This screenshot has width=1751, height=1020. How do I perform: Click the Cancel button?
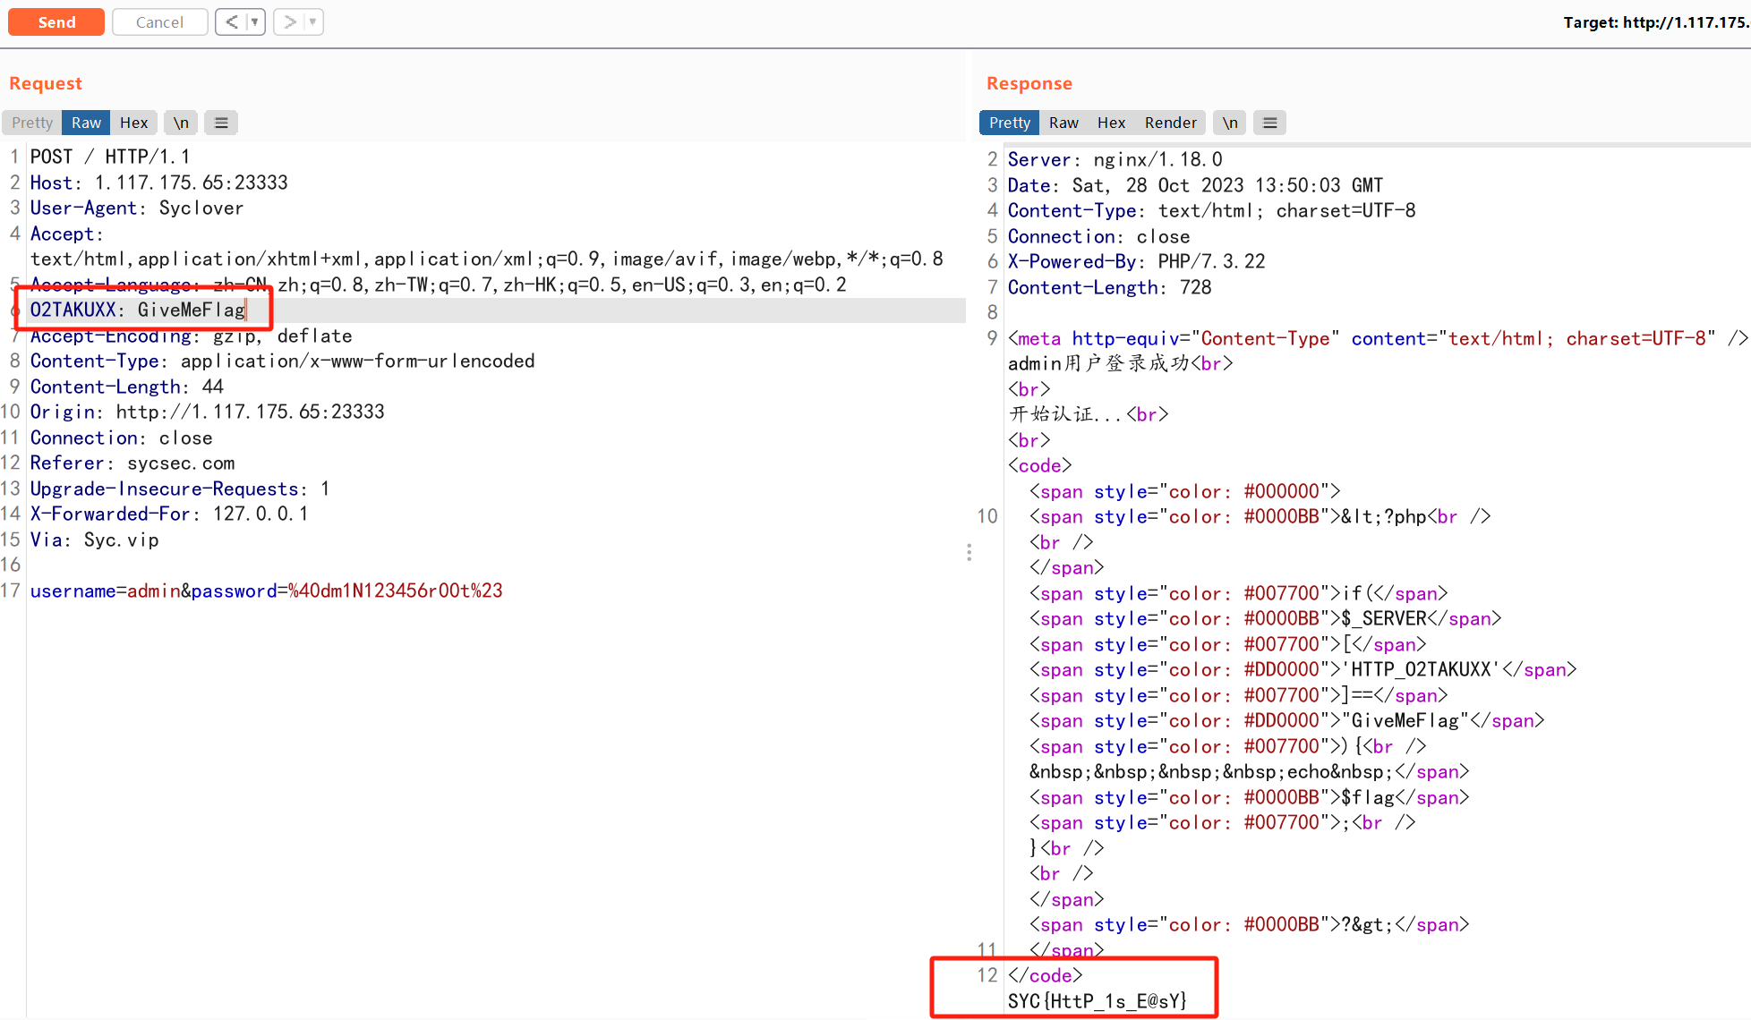coord(159,21)
